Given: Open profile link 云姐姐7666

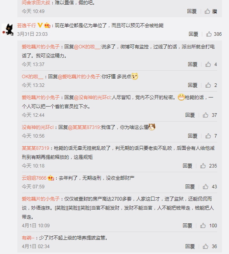Looking at the screenshot, I should pos(34,178).
